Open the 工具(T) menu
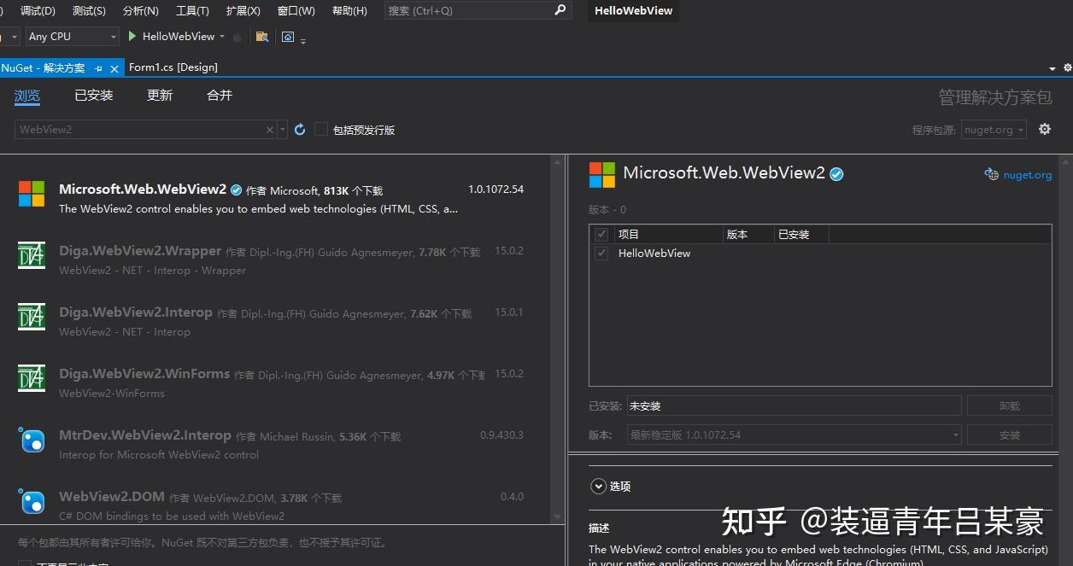 [191, 10]
